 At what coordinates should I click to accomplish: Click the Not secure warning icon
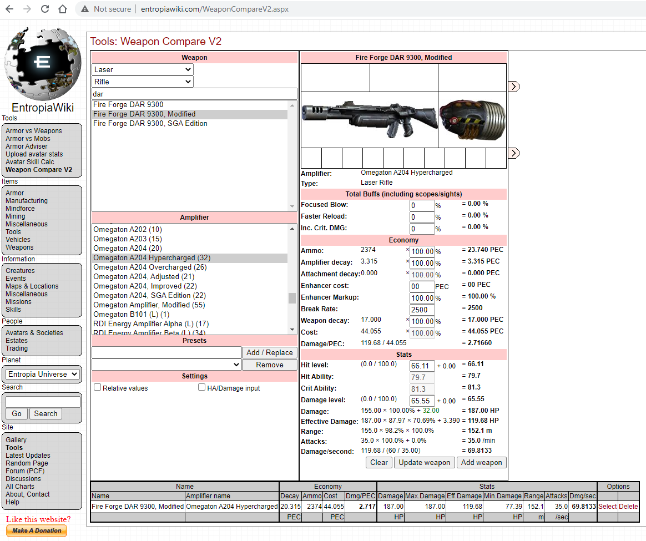coord(85,9)
